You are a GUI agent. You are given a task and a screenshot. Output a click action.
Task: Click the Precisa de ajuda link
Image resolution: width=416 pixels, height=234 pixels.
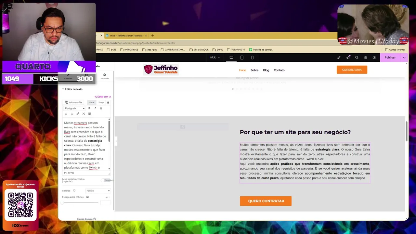click(86, 219)
